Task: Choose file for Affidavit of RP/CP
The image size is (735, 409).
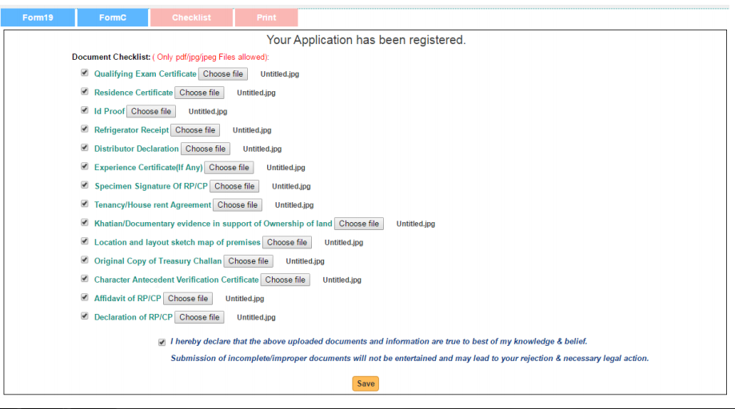Action: pyautogui.click(x=188, y=299)
